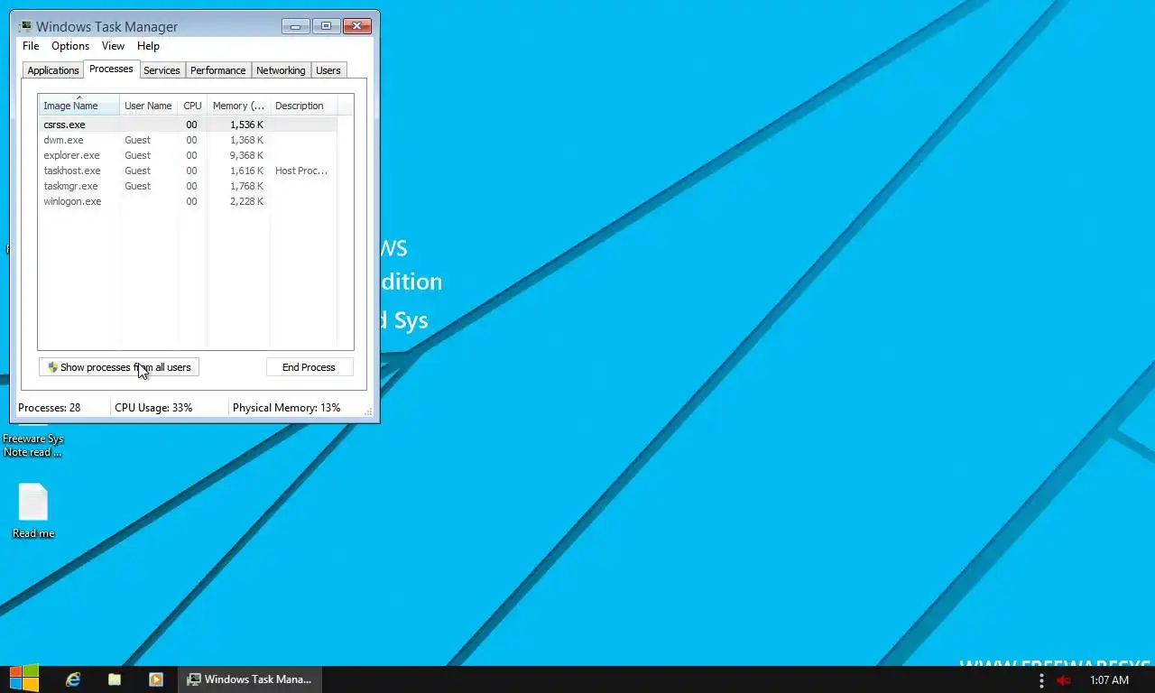The width and height of the screenshot is (1155, 693).
Task: Sort by the CPU column header
Action: [192, 106]
